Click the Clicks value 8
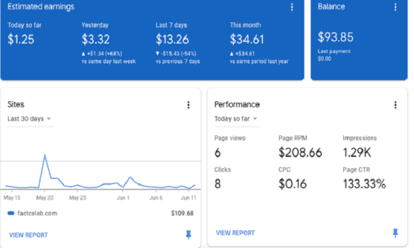The image size is (414, 248). [x=218, y=184]
